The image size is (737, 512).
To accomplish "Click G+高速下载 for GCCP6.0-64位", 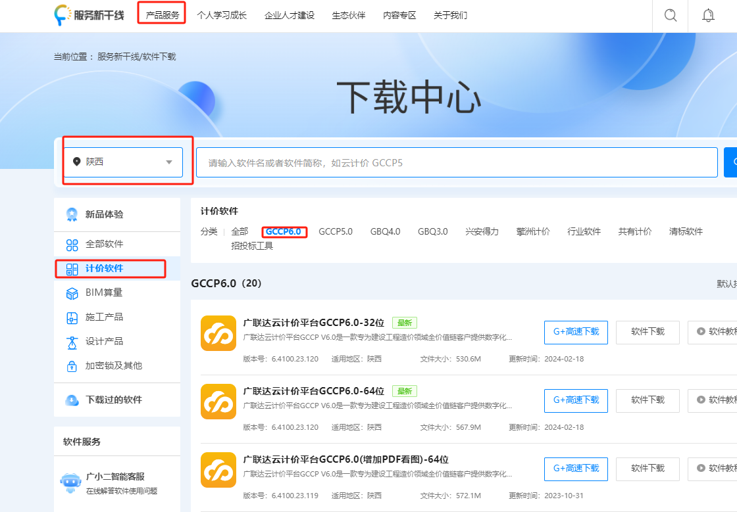I will (x=576, y=401).
